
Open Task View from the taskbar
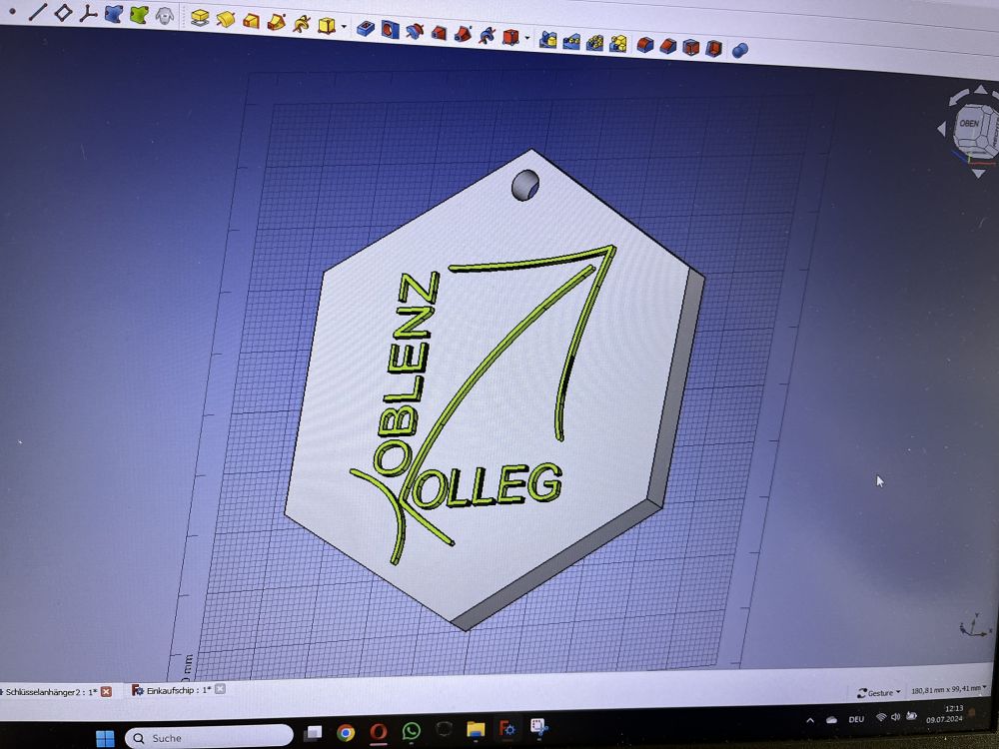313,732
